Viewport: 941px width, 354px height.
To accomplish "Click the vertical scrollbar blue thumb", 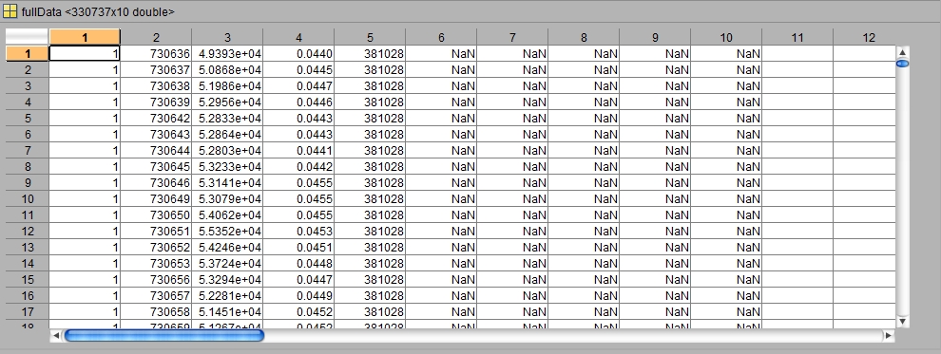I will click(x=902, y=64).
